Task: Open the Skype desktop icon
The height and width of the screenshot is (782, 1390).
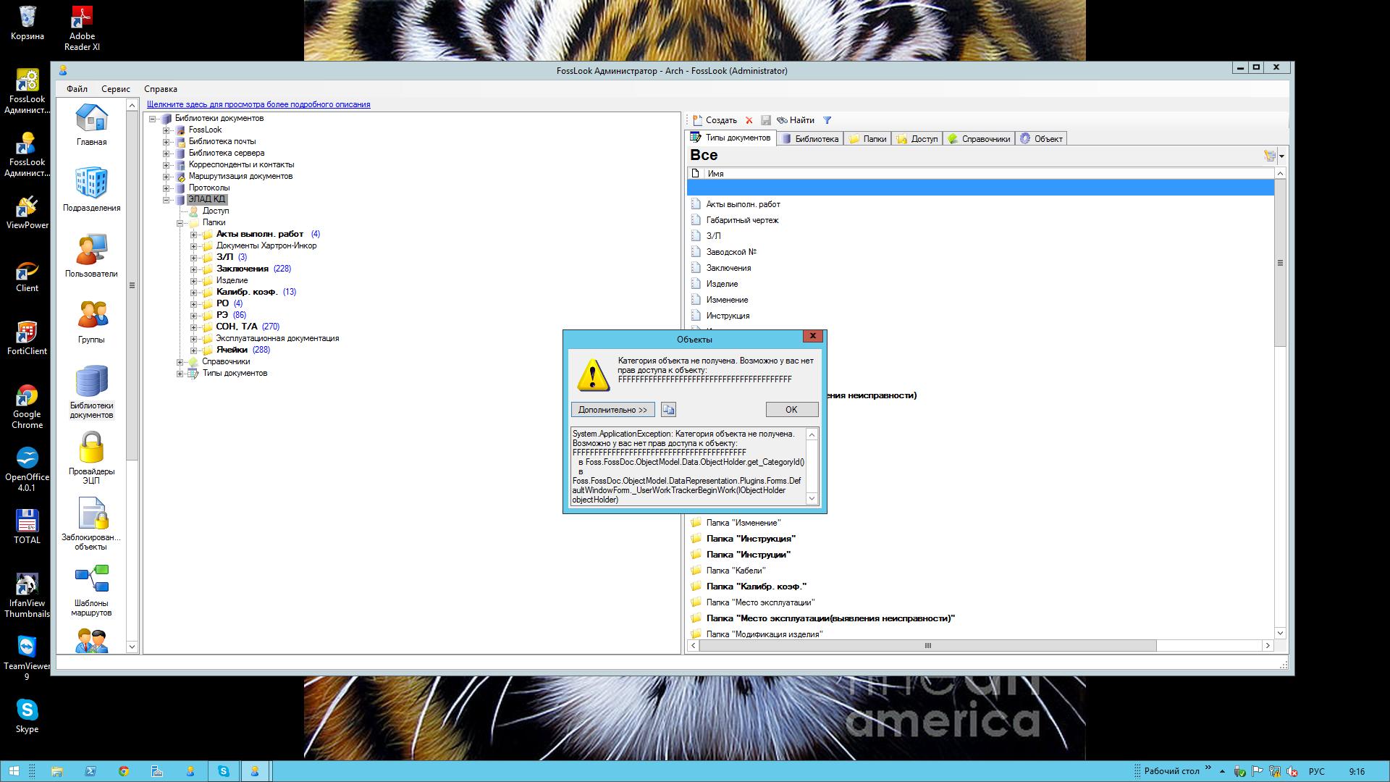Action: [x=28, y=716]
